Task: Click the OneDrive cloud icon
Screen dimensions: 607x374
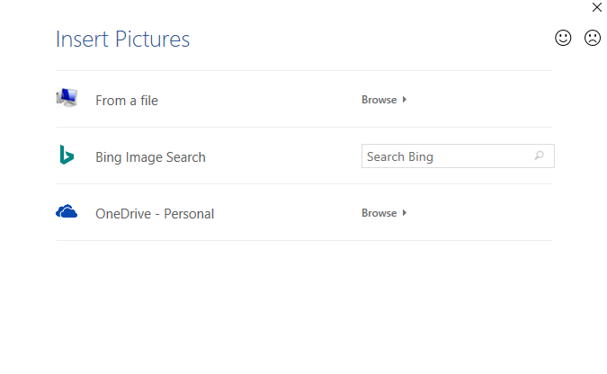Action: (x=67, y=212)
